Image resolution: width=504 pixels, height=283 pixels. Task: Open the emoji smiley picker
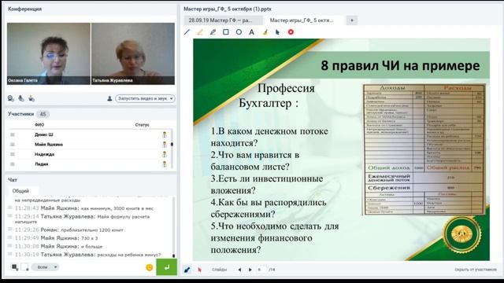pyautogui.click(x=150, y=267)
